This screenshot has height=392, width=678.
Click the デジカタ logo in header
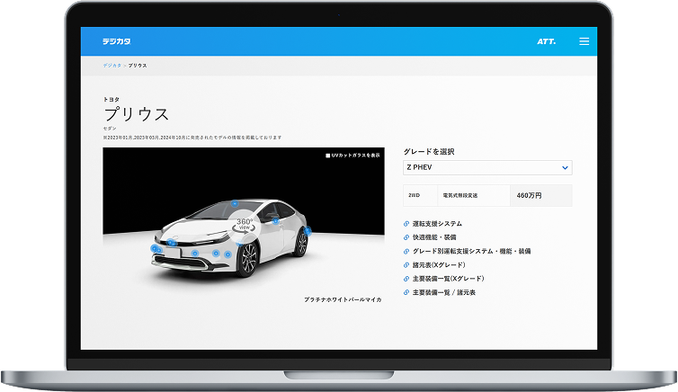pyautogui.click(x=116, y=41)
